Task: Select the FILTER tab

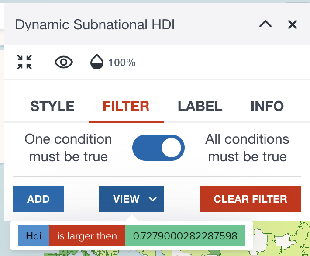Action: coord(126,106)
